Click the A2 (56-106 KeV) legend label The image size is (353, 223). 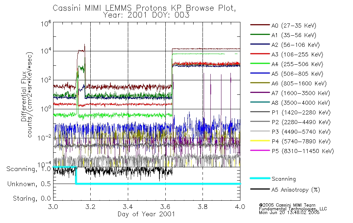[295, 45]
